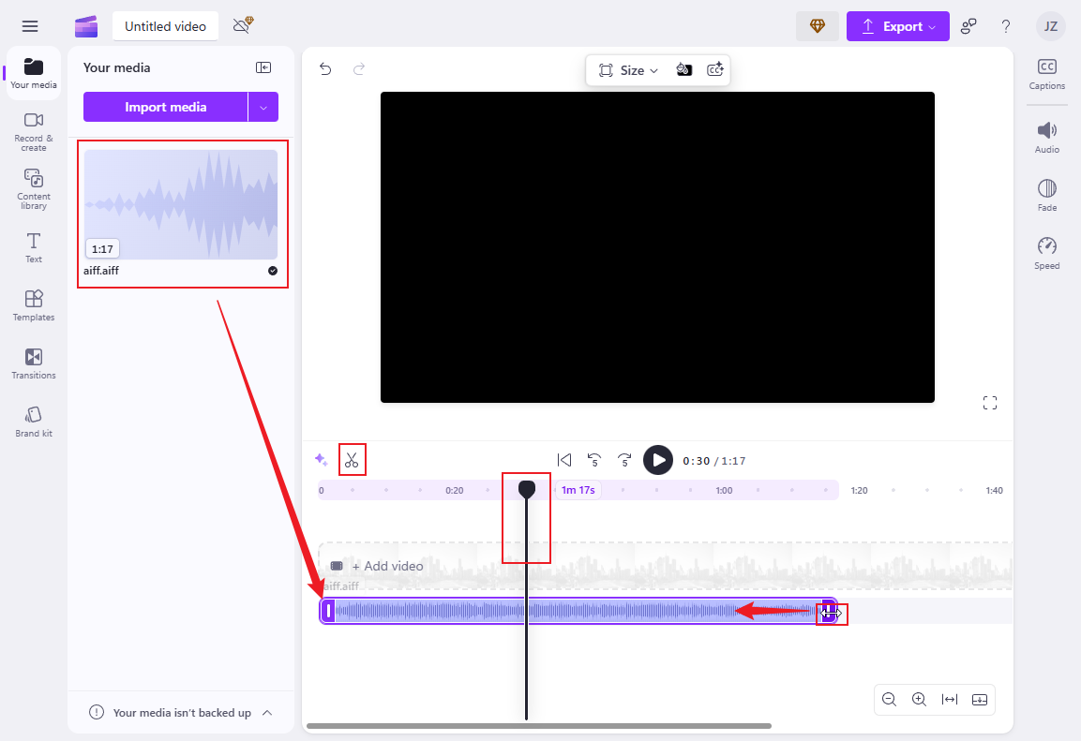This screenshot has height=741, width=1081.
Task: Select the Your media tab
Action: (x=33, y=74)
